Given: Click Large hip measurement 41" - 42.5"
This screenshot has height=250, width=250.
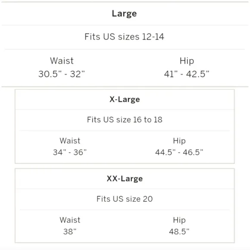Looking at the screenshot, I should point(187,74).
